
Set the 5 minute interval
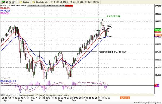[53, 2]
